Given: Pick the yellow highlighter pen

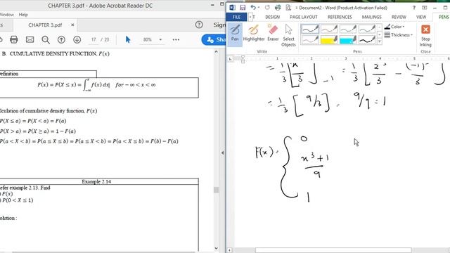Looking at the screenshot, I should click(329, 39).
